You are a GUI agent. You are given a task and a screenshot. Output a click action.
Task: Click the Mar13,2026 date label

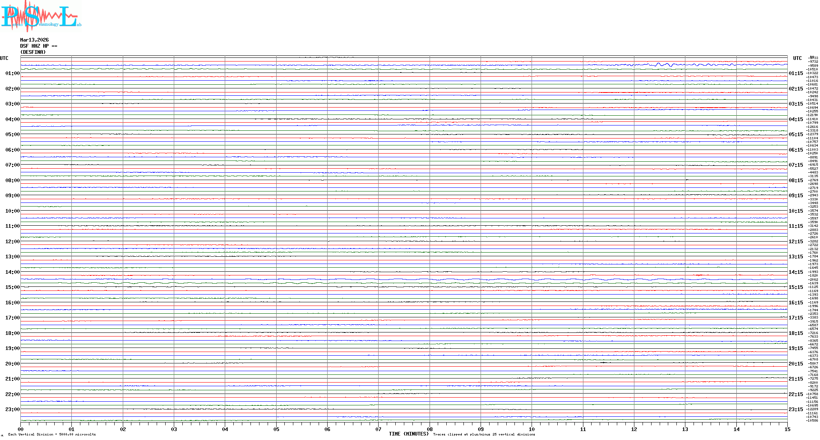pyautogui.click(x=34, y=40)
